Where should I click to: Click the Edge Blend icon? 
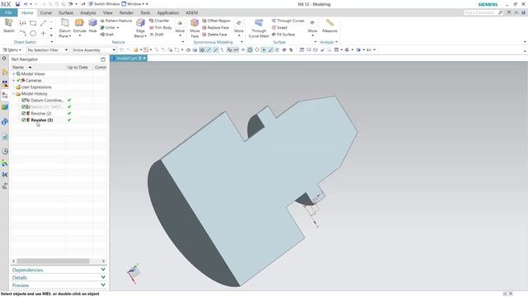click(x=140, y=23)
